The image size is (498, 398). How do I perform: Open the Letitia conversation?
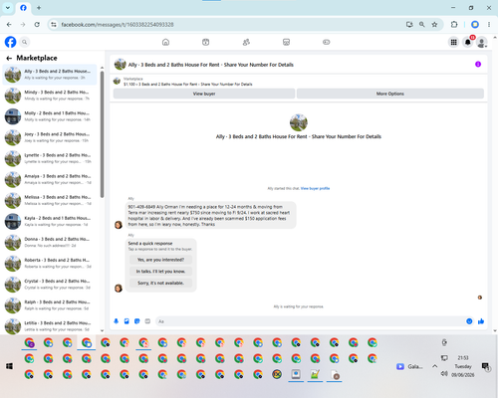[50, 326]
